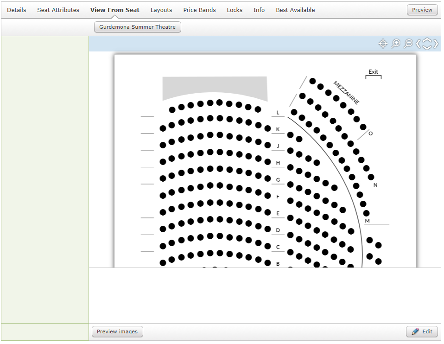This screenshot has height=344, width=444.
Task: Zoom in on the seating plan
Action: (x=396, y=44)
